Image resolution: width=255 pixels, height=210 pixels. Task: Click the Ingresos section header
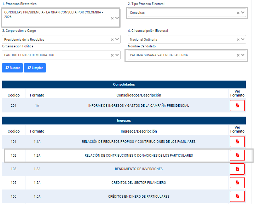pos(124,121)
